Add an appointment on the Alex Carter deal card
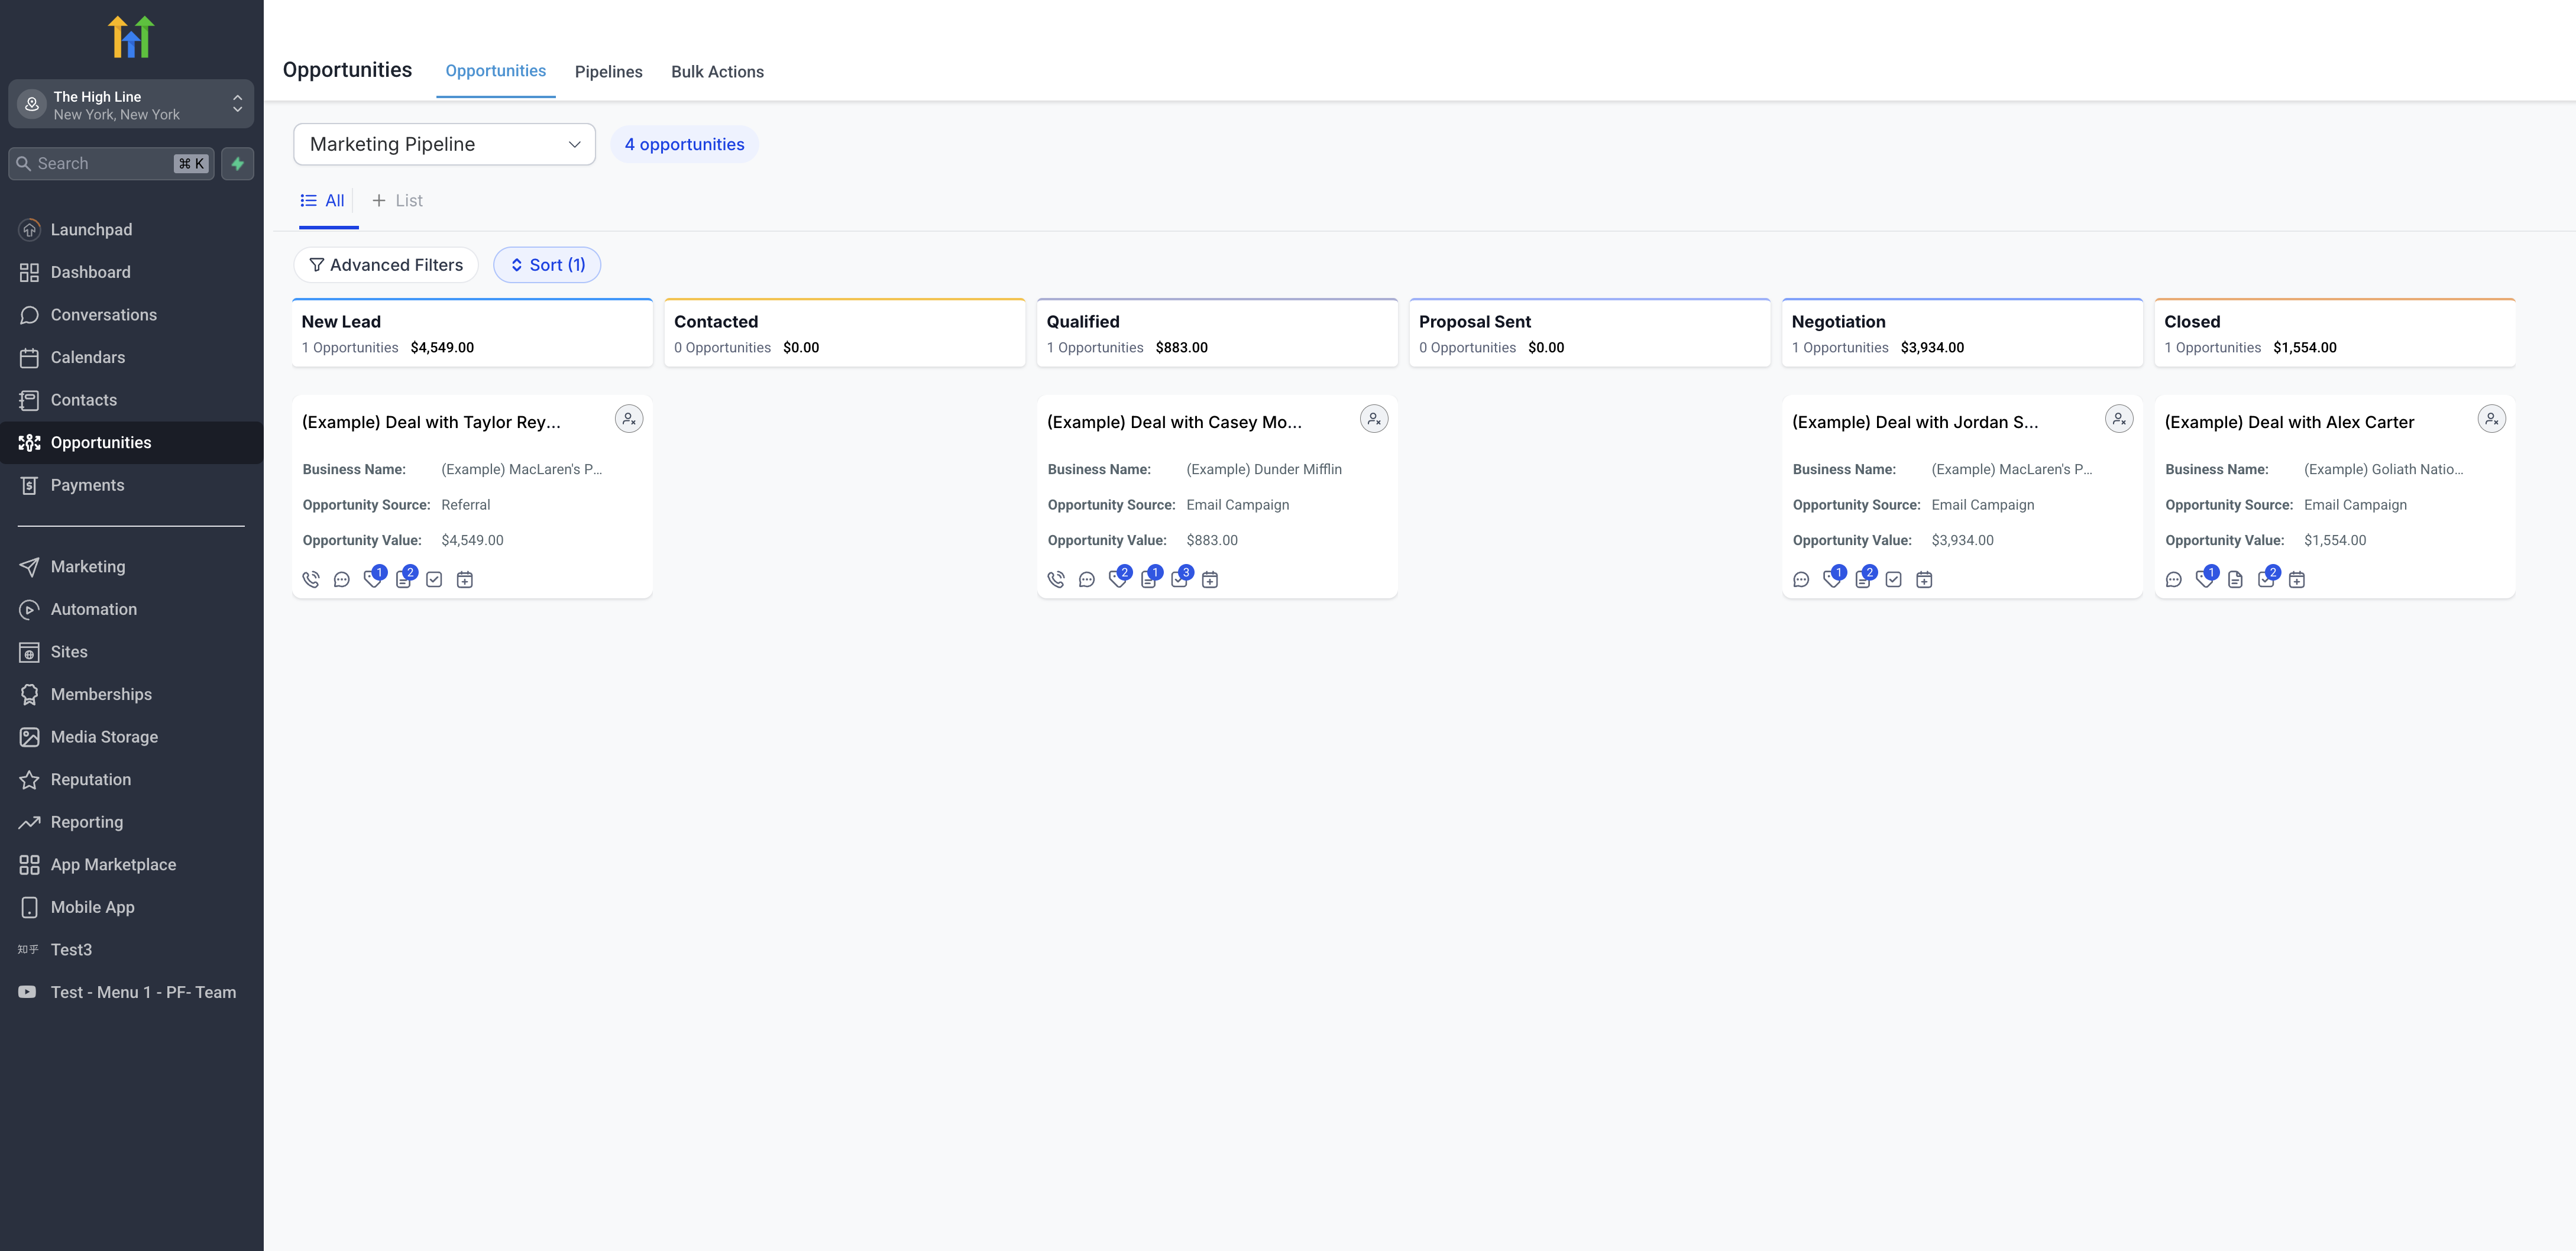 coord(2296,579)
